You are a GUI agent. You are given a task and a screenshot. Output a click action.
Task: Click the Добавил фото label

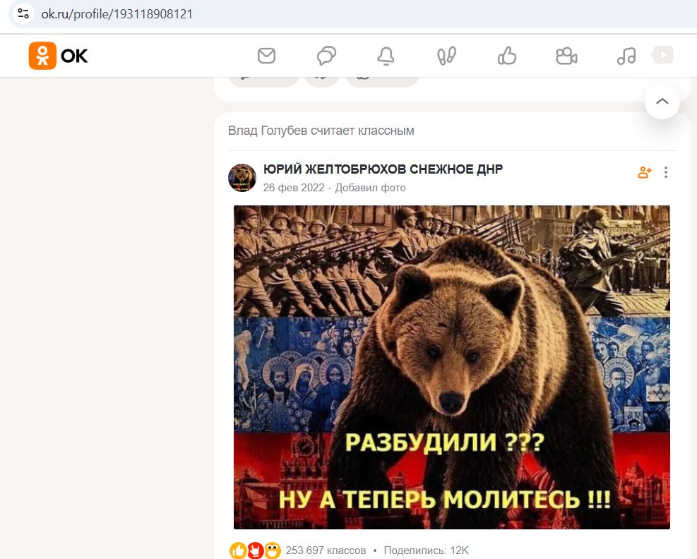(x=370, y=188)
